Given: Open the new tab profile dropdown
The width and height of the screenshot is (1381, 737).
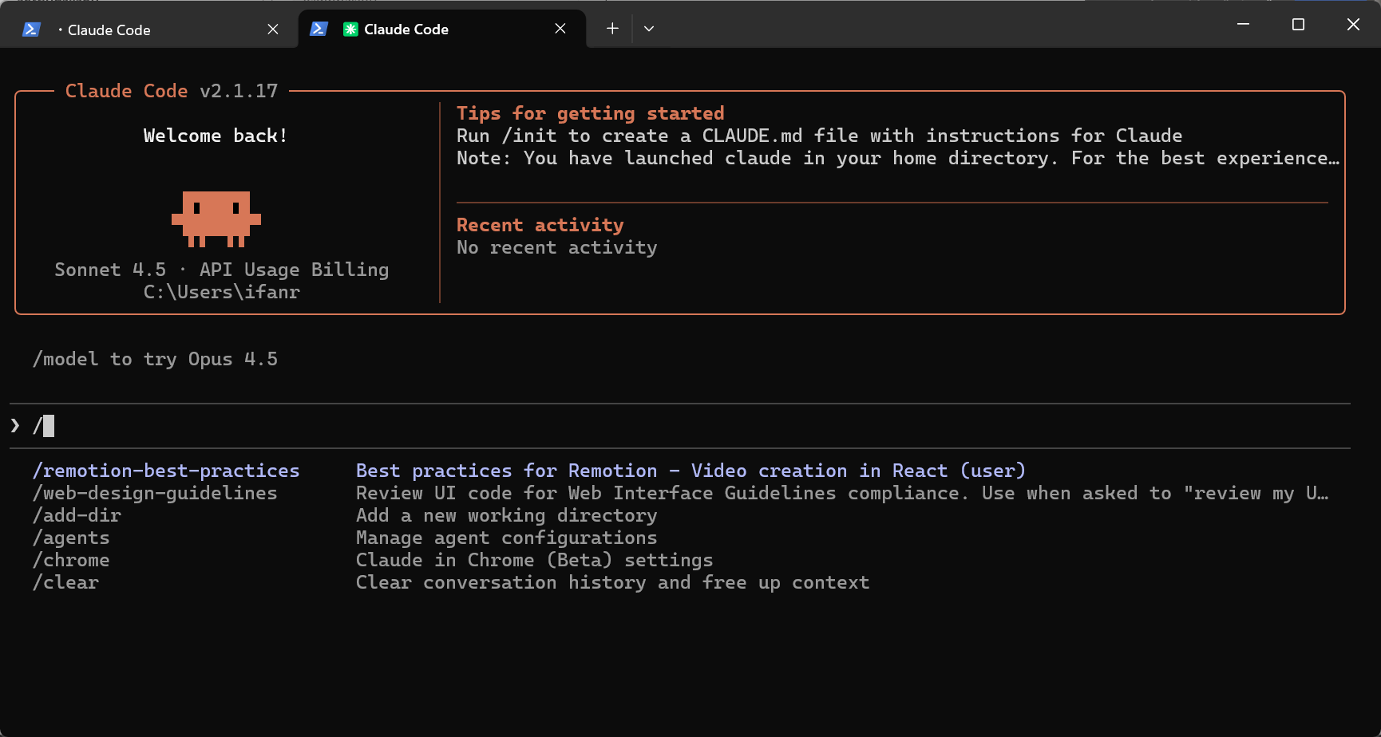Looking at the screenshot, I should [649, 29].
